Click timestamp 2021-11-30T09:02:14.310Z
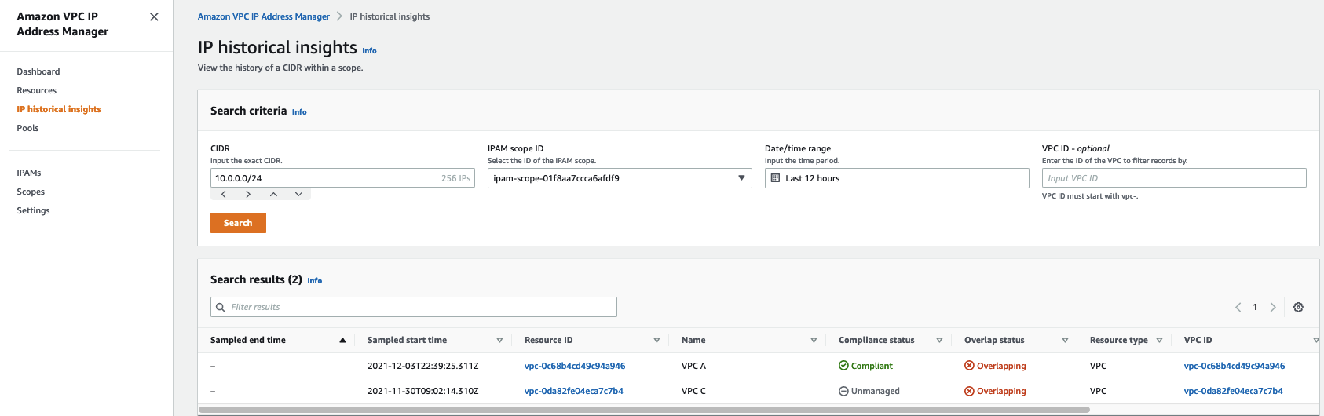This screenshot has width=1324, height=416. point(423,391)
